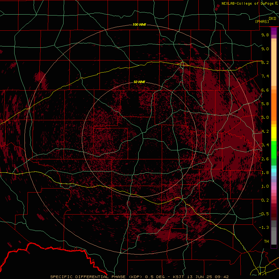Click the 1.0 scale value
Viewport: 279px width, 279px height.
(x=265, y=186)
